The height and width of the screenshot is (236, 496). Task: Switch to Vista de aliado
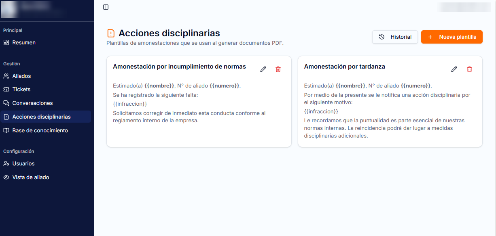point(46,177)
